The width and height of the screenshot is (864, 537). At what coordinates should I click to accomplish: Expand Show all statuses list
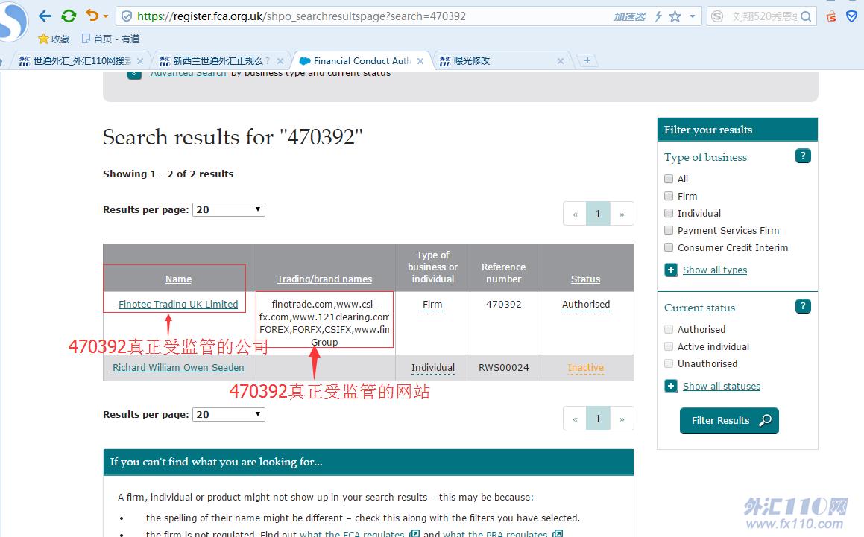point(721,387)
